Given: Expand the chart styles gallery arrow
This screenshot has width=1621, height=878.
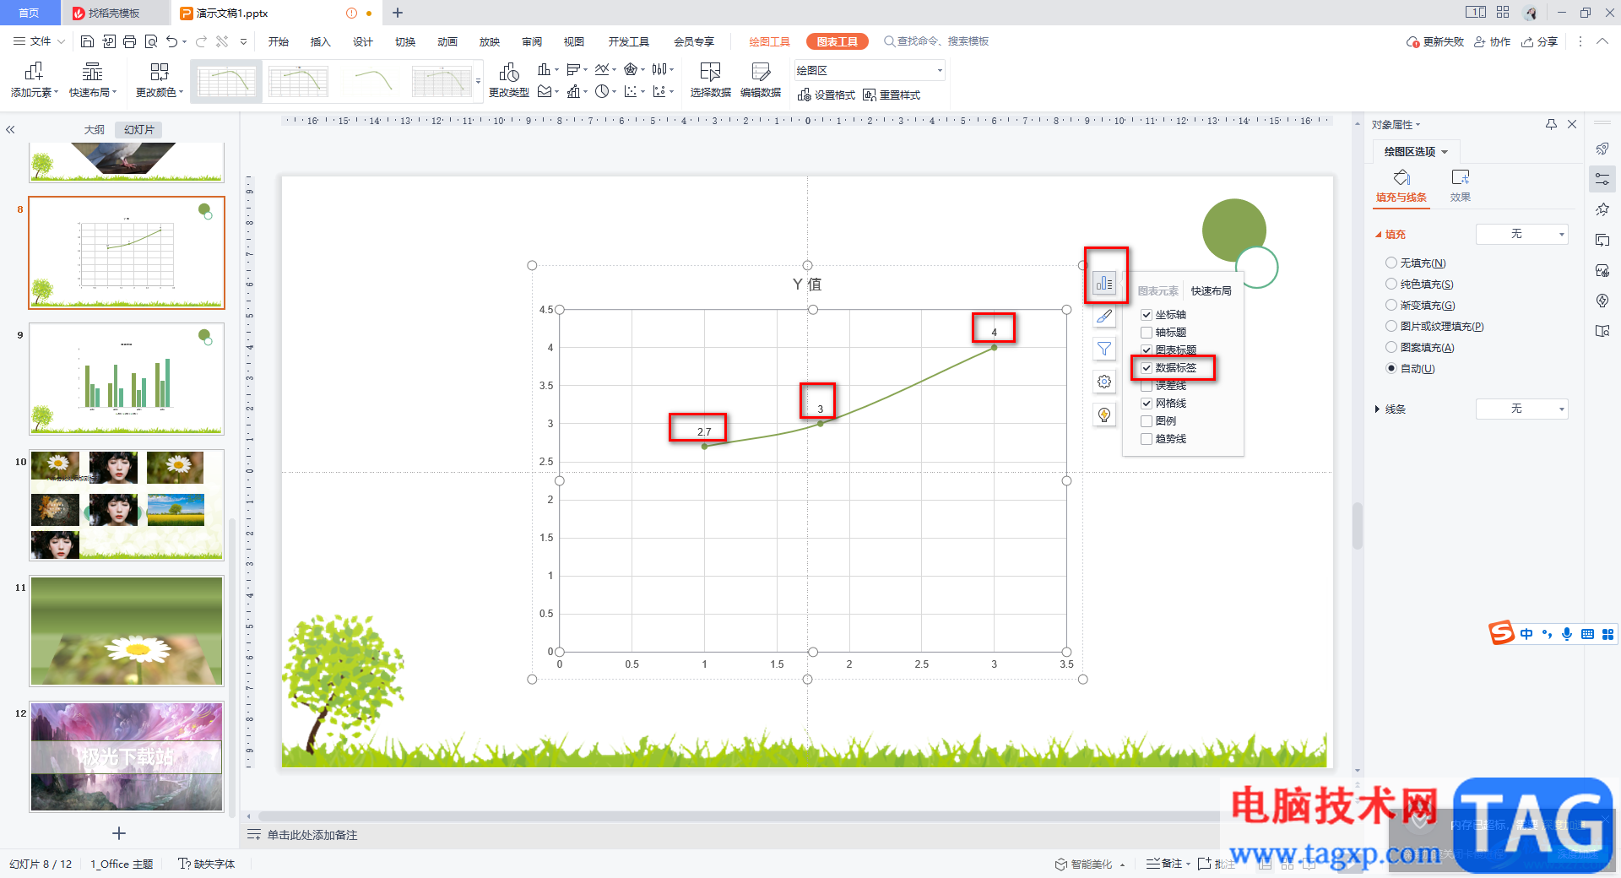Looking at the screenshot, I should pyautogui.click(x=479, y=82).
